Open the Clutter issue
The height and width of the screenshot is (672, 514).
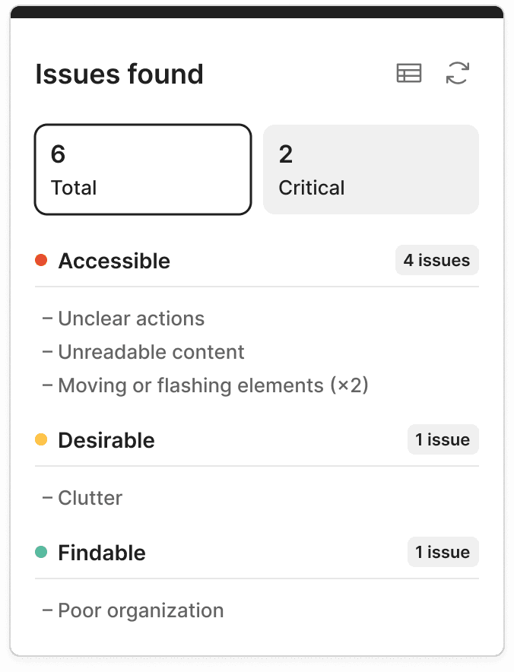pyautogui.click(x=90, y=498)
